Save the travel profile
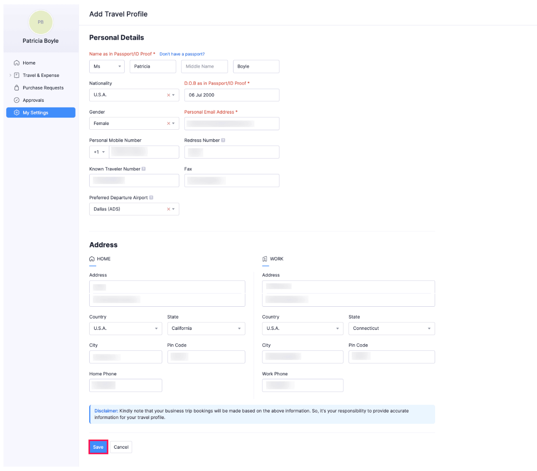The width and height of the screenshot is (537, 471). point(98,447)
